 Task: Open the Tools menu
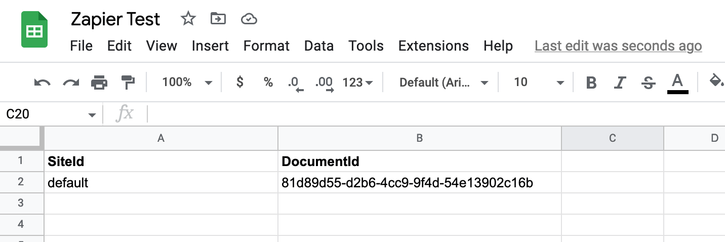(366, 46)
